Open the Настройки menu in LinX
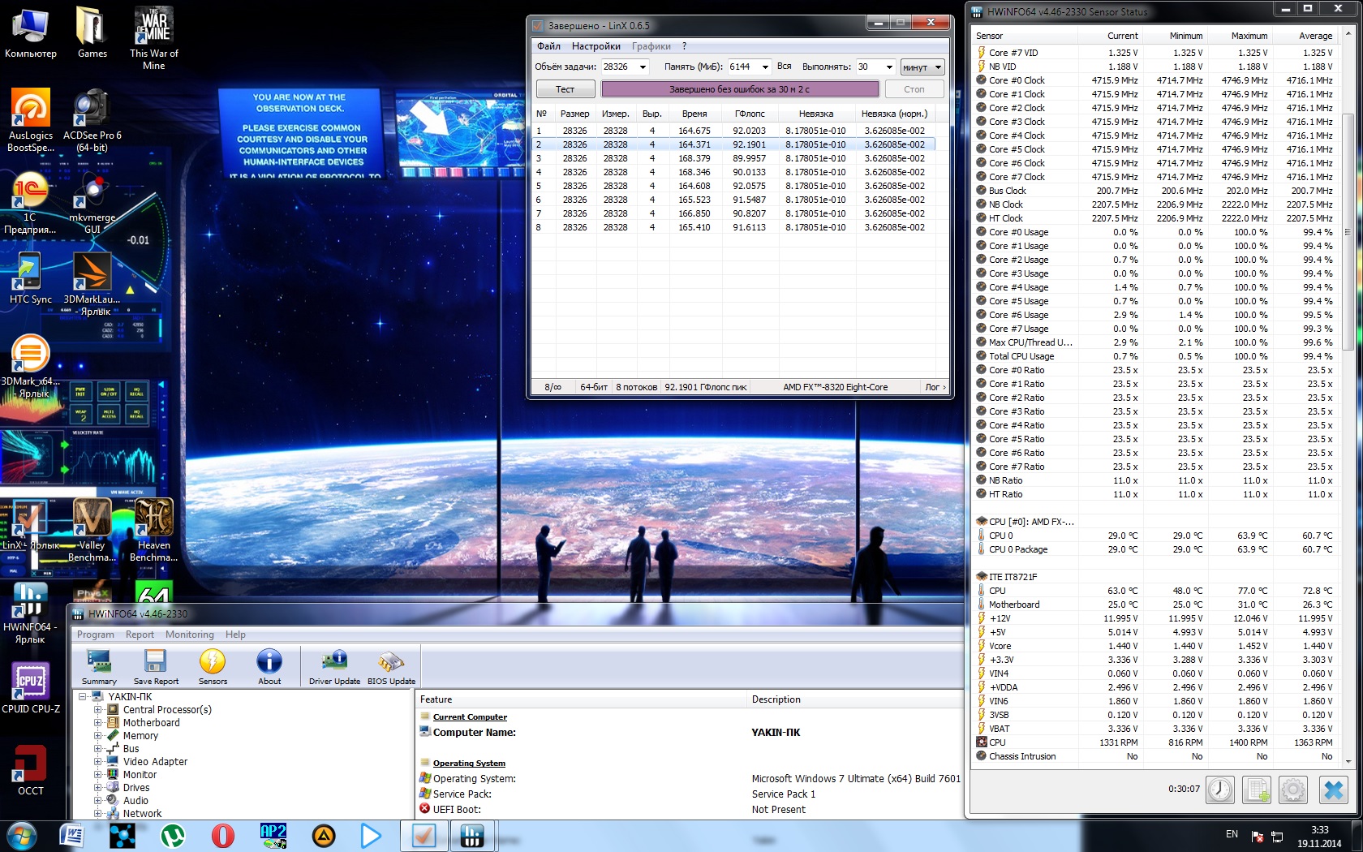Screen dimensions: 1363x852 coord(596,46)
